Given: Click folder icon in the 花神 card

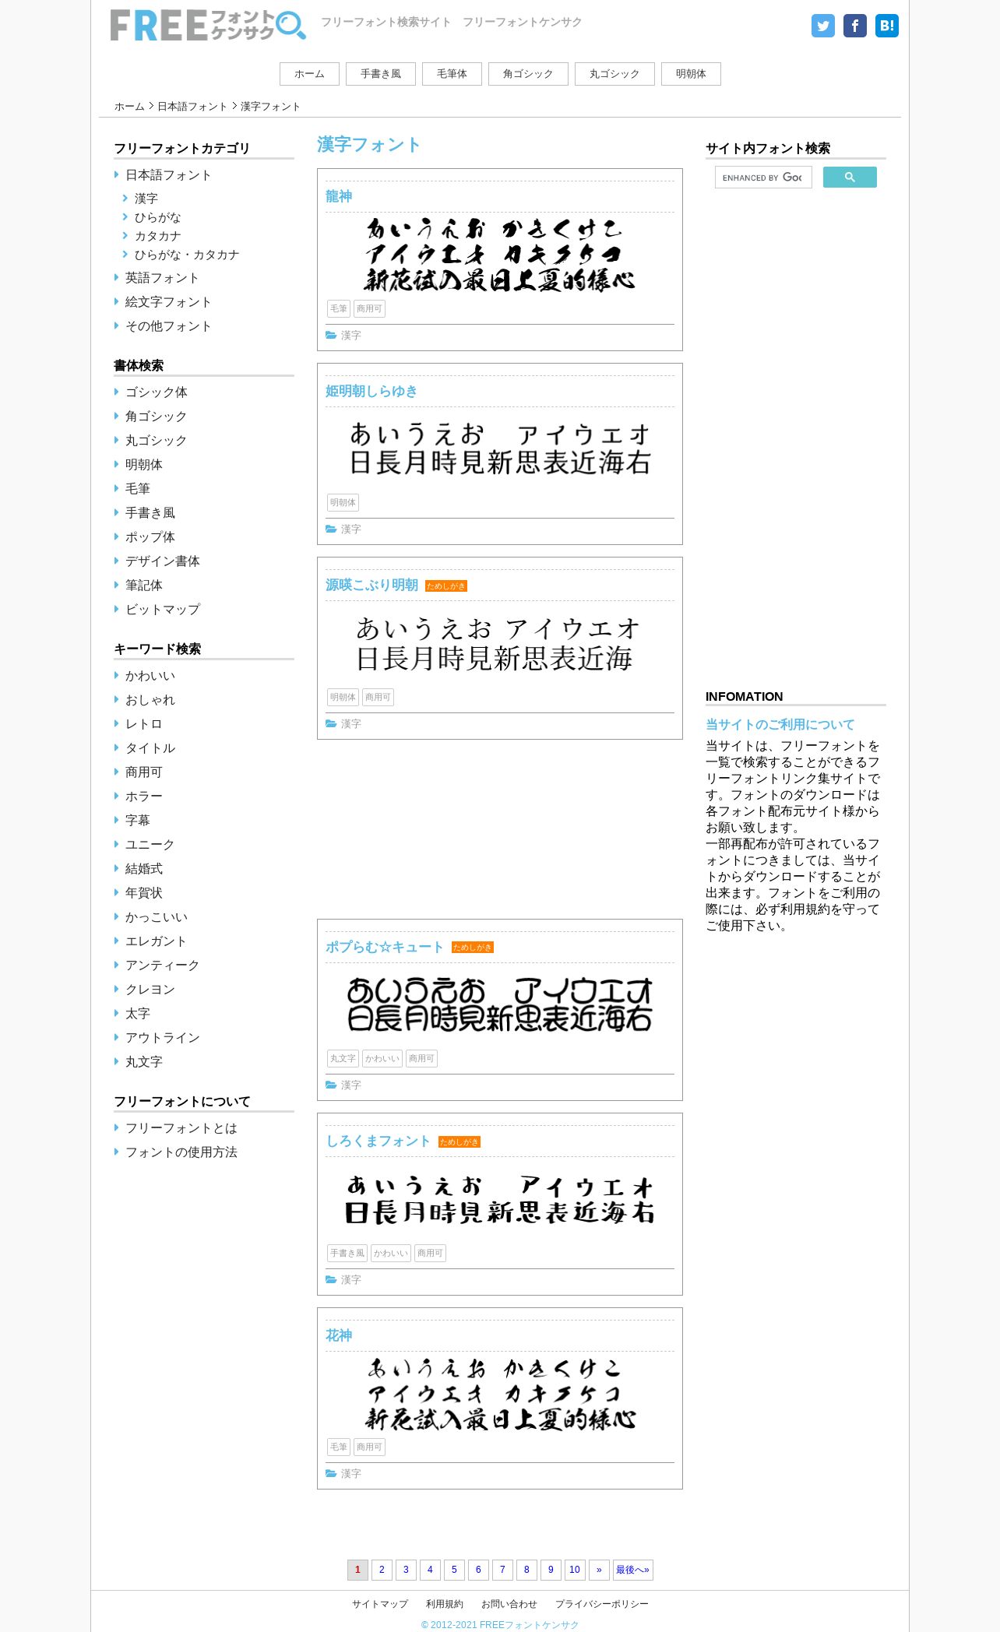Looking at the screenshot, I should 331,1474.
